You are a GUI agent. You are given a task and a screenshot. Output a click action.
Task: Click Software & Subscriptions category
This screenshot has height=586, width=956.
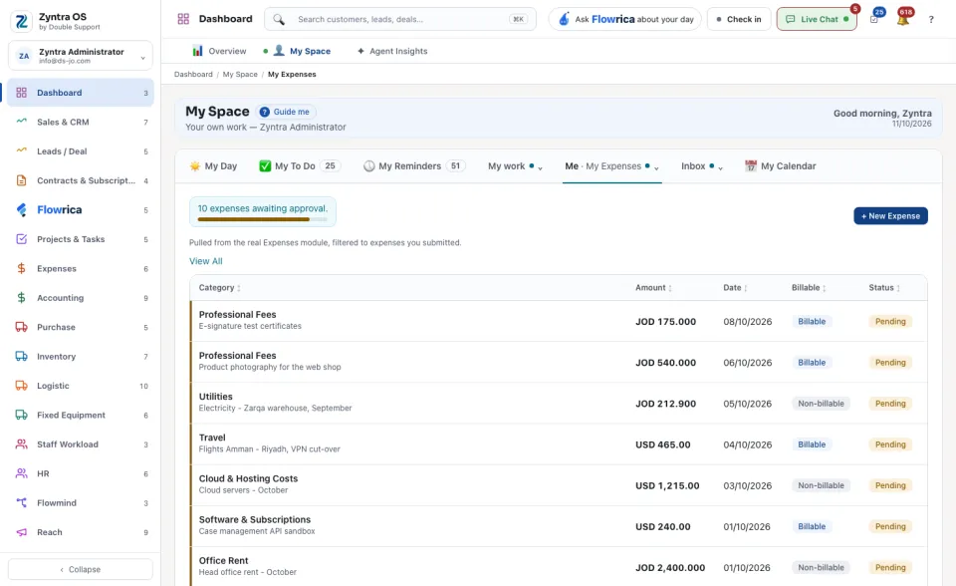click(254, 519)
